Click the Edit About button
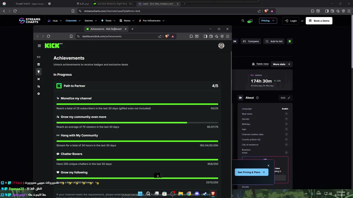 [285, 98]
